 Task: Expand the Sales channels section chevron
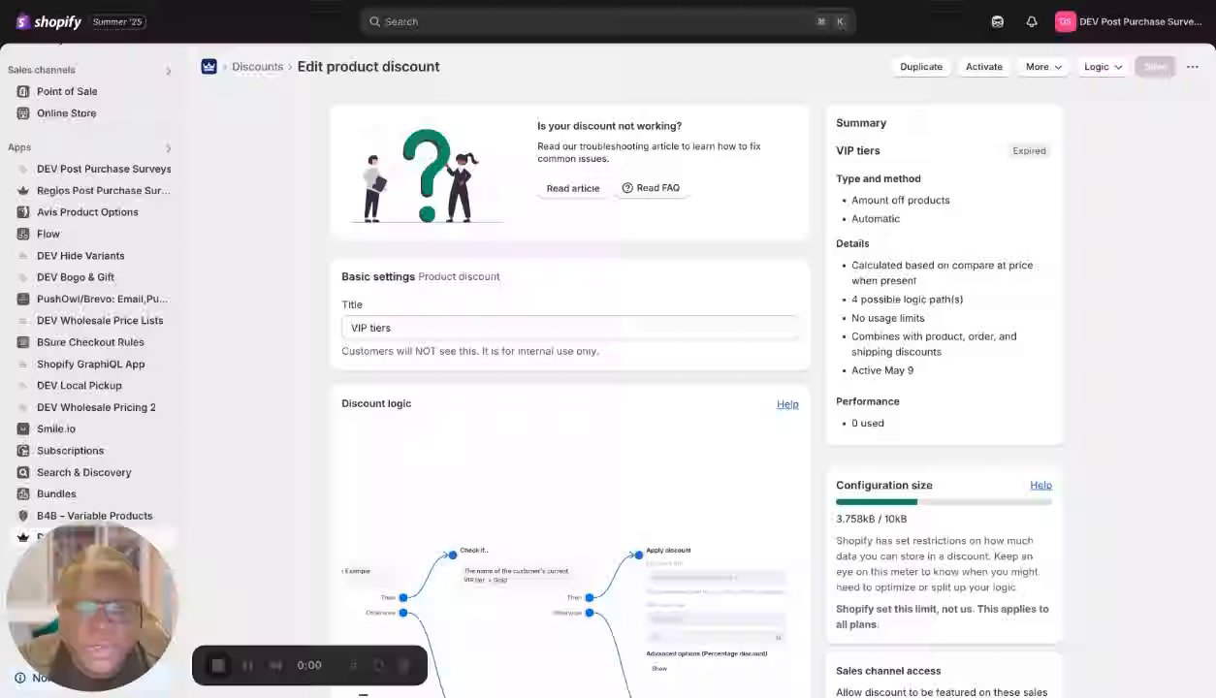tap(168, 71)
